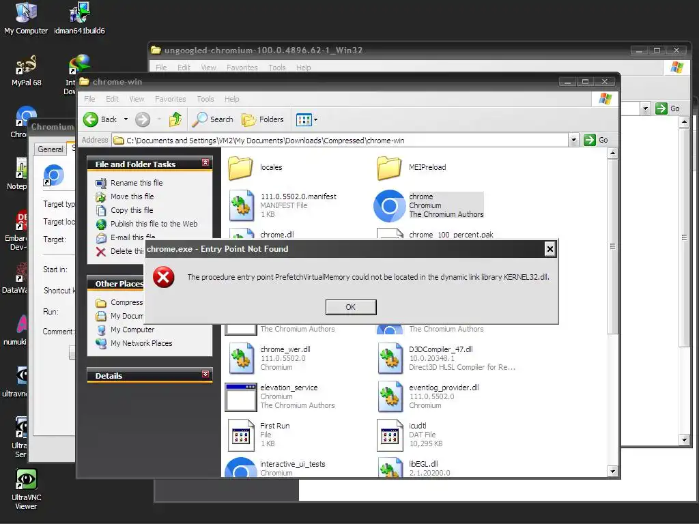The image size is (699, 524).
Task: Open Help menu in ungoogled-chromium window
Action: pos(304,68)
